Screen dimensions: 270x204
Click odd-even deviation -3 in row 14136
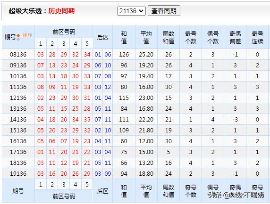click(x=235, y=120)
